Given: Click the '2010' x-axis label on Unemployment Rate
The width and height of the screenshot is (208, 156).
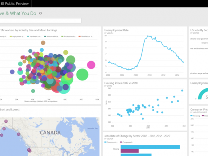Looking at the screenshot, I should (149, 75).
